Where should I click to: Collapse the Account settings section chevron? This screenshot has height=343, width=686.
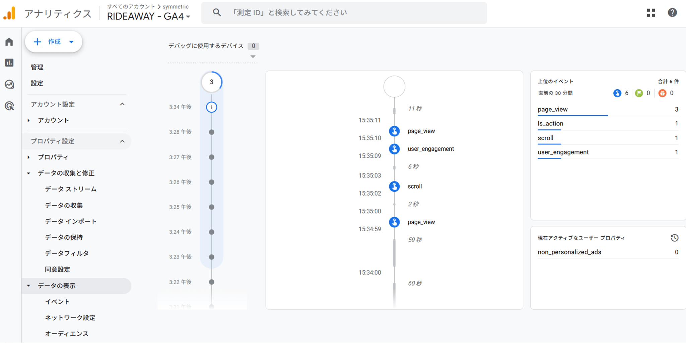122,104
